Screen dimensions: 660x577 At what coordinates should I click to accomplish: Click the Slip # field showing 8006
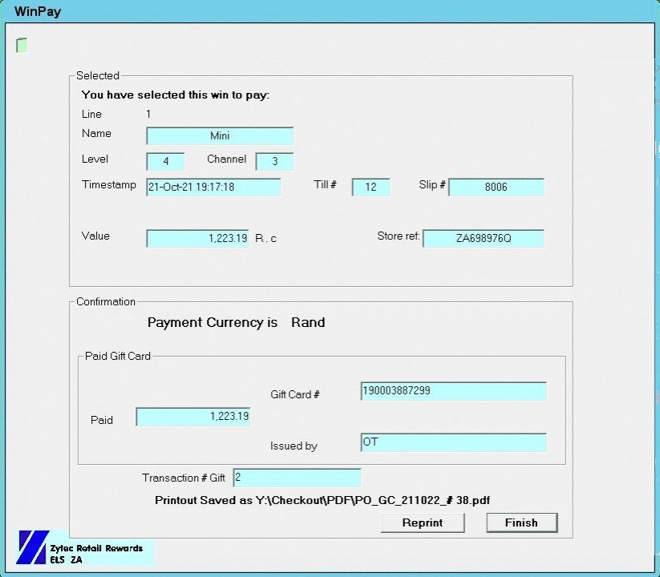click(496, 188)
